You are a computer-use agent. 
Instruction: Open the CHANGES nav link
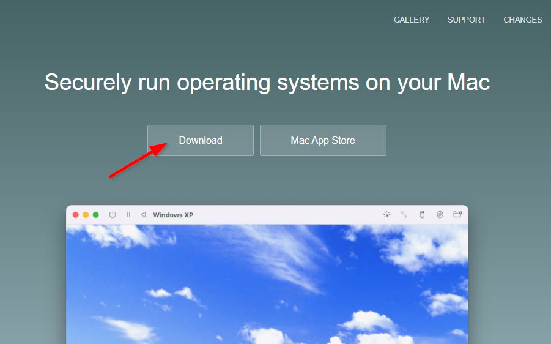pos(522,20)
